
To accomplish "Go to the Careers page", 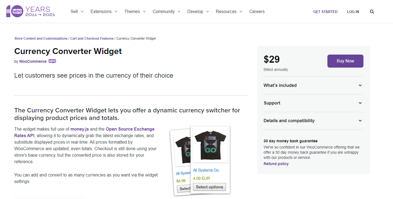I will 257,11.
